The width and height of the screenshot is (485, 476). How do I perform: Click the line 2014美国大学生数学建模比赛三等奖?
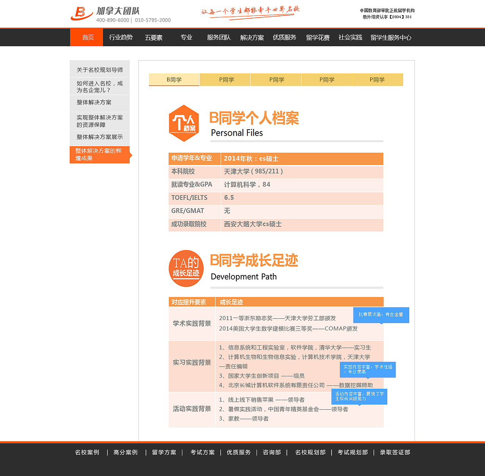[288, 329]
